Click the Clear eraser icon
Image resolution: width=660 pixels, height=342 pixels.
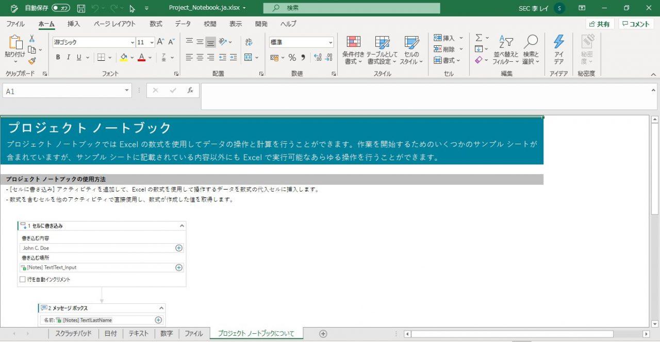tap(478, 60)
